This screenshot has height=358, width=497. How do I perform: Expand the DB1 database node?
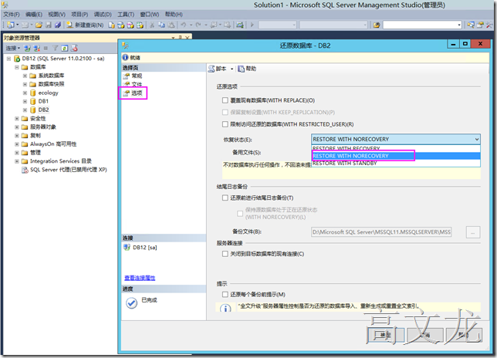coord(25,101)
